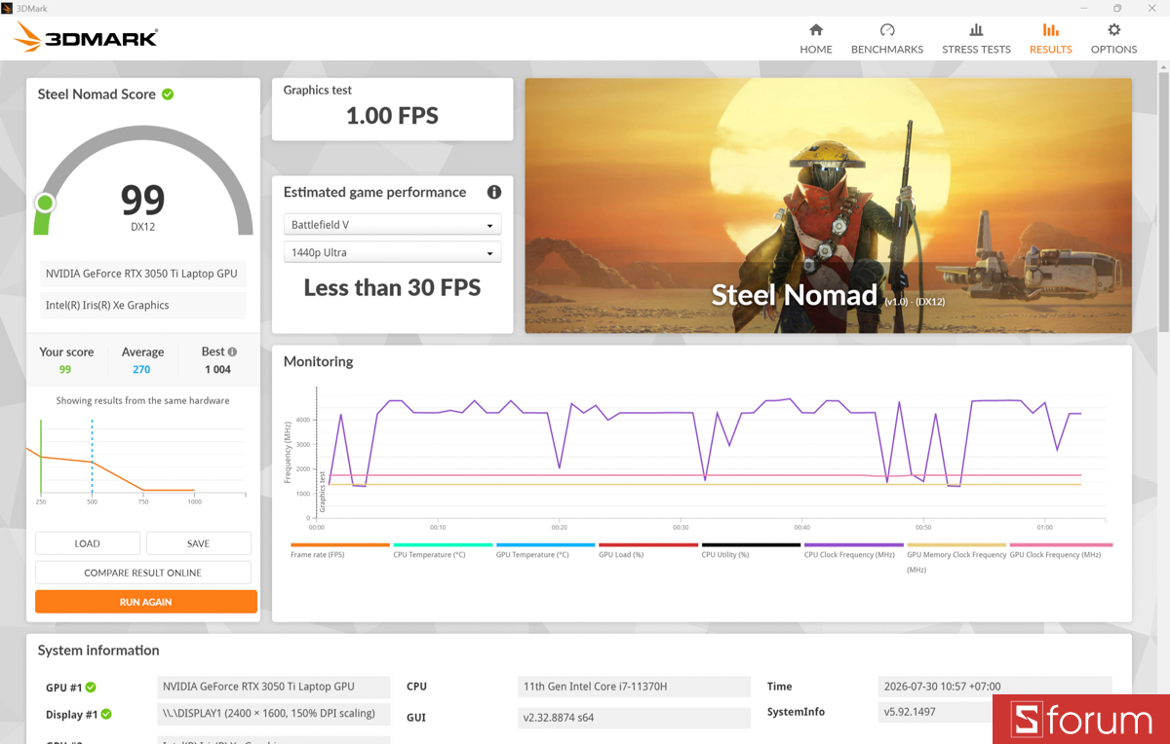The image size is (1170, 744).
Task: Toggle GPU Clock Frequency legend swatch
Action: [1061, 545]
